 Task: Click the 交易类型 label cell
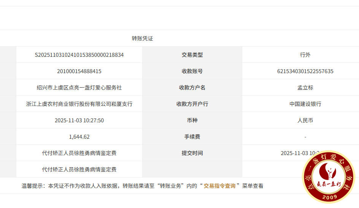pos(192,55)
